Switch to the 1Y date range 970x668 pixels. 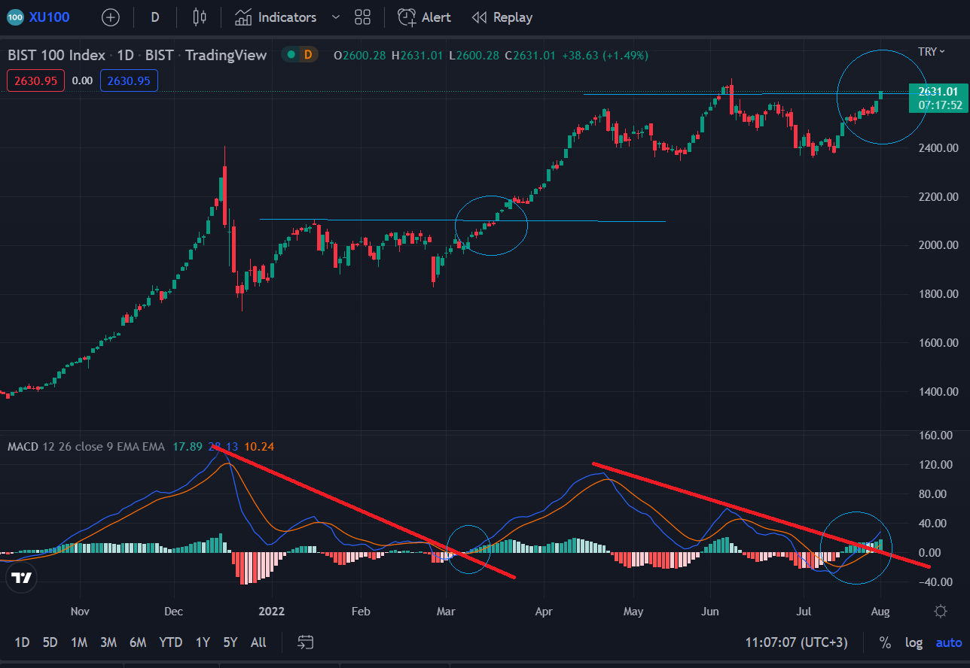203,642
